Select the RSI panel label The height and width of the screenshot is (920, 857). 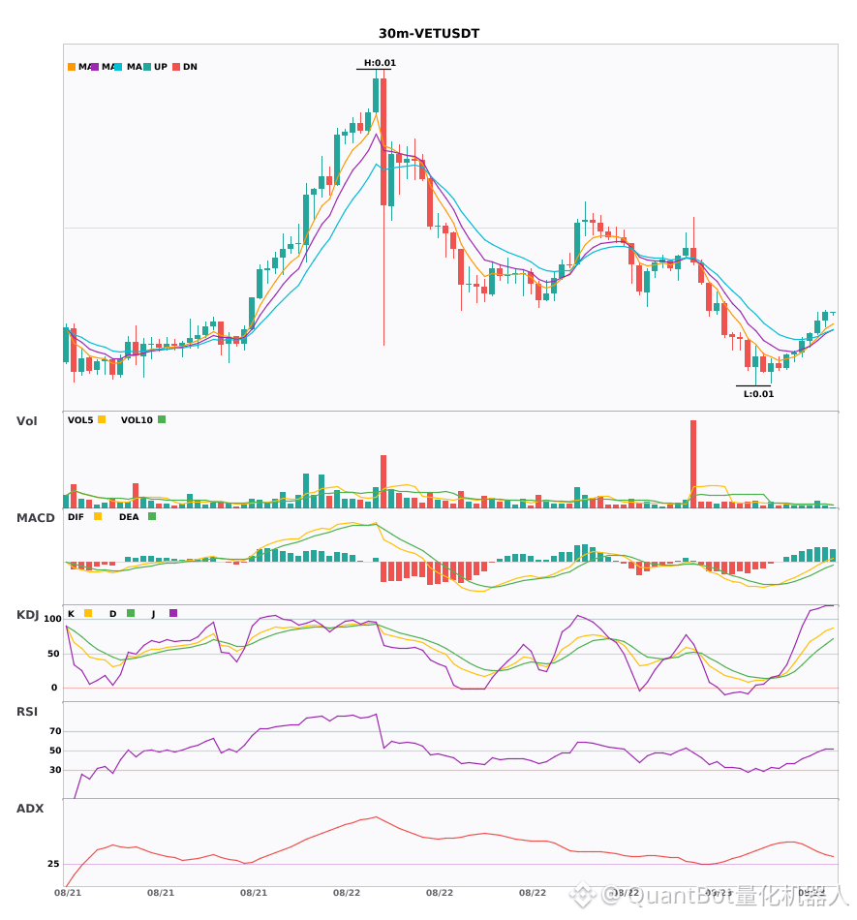coord(27,712)
